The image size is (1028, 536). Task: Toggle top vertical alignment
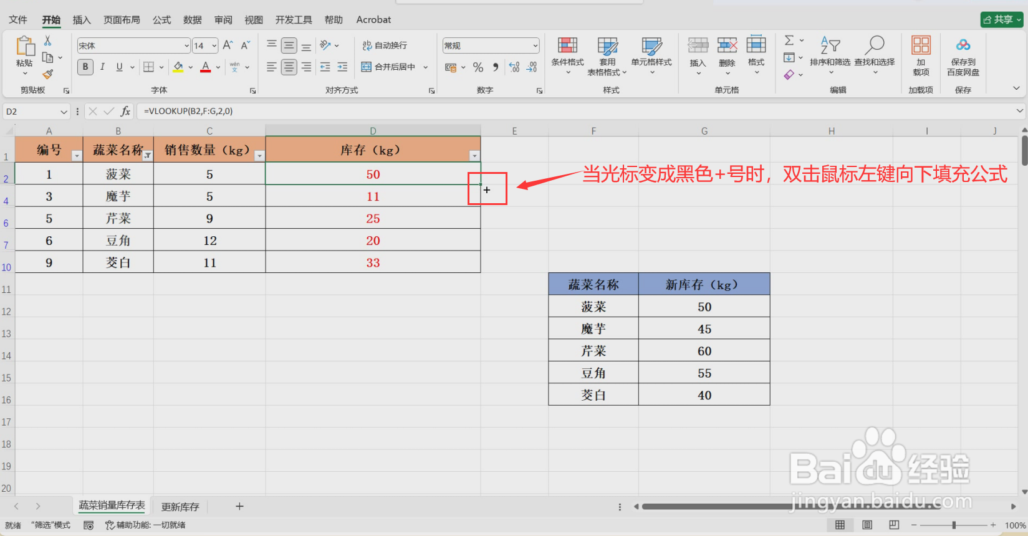(272, 45)
